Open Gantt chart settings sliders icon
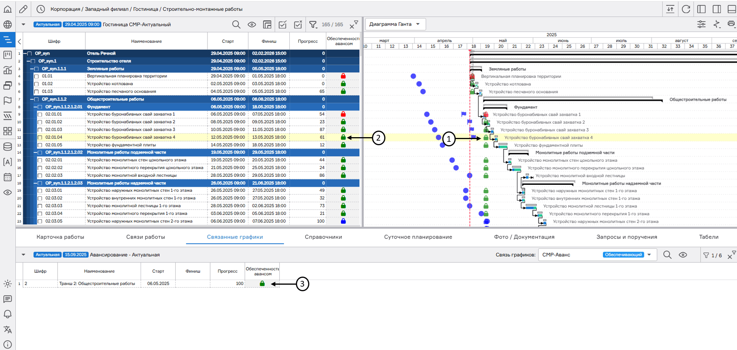The width and height of the screenshot is (737, 350). click(701, 25)
